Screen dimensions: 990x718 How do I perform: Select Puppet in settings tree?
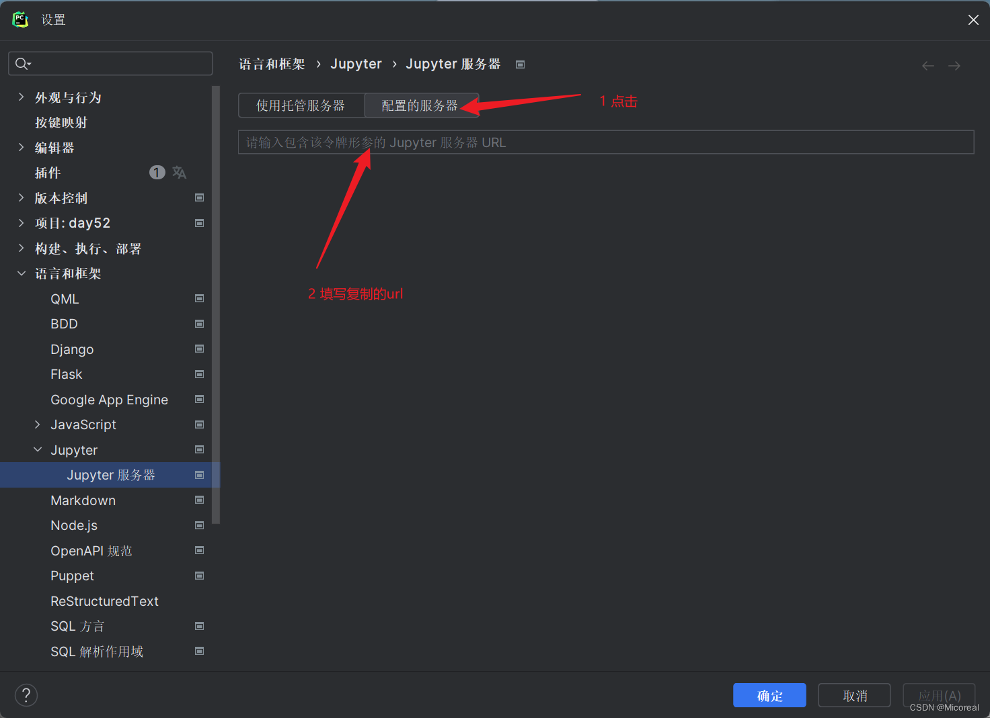72,576
